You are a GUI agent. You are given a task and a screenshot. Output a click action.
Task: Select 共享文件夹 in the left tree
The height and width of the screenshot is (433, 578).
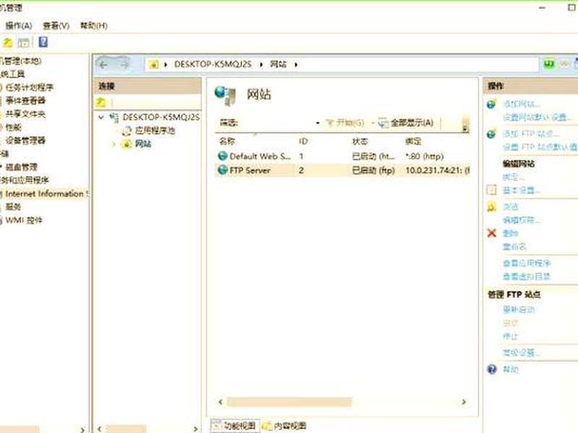(25, 114)
